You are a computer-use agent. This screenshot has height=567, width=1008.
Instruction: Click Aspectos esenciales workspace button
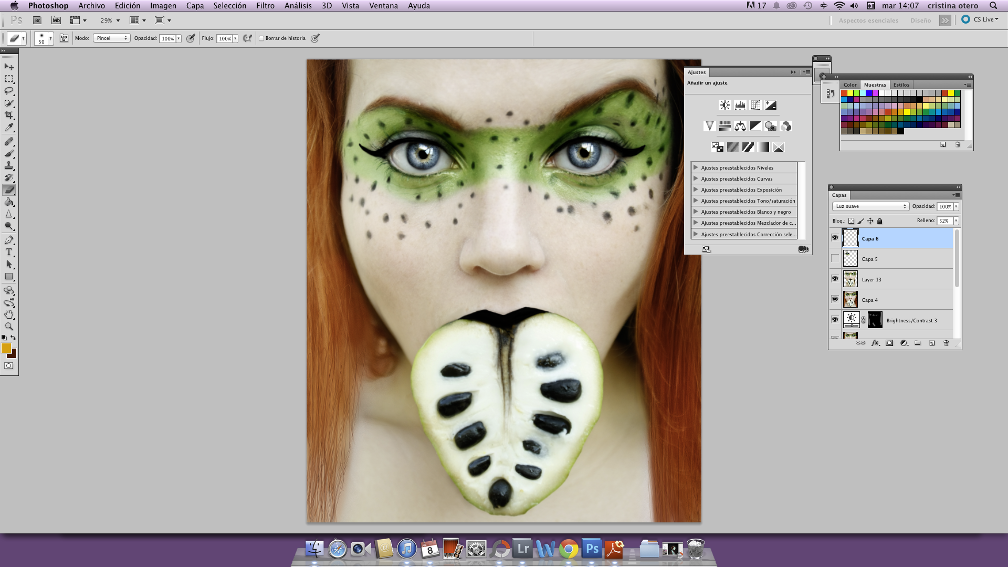[868, 20]
